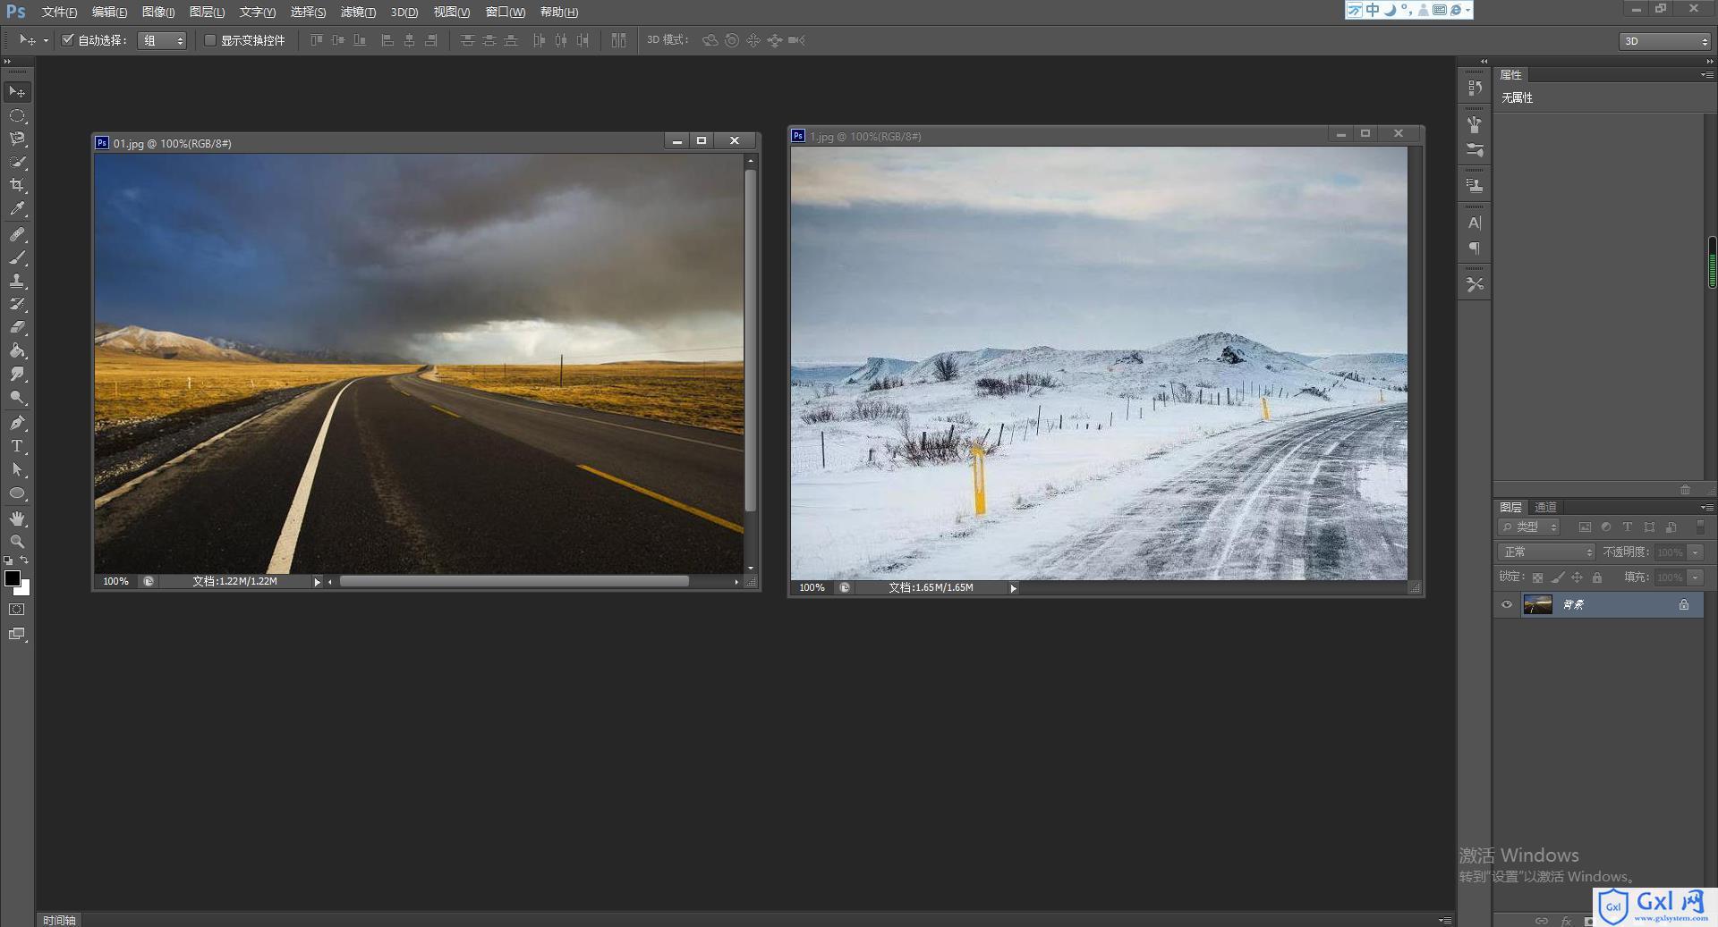
Task: Open the 组 auto-select dropdown
Action: click(x=162, y=40)
